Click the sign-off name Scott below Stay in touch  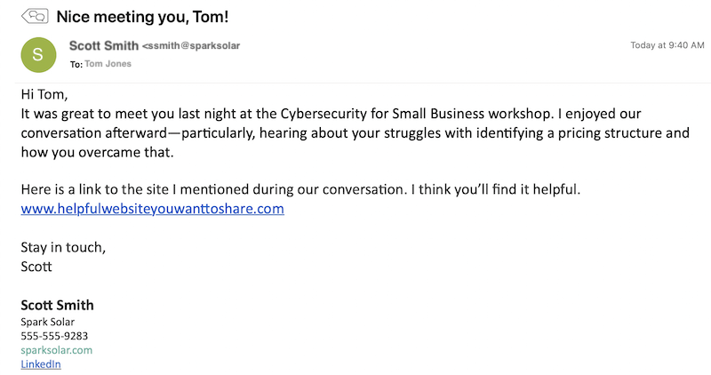36,267
